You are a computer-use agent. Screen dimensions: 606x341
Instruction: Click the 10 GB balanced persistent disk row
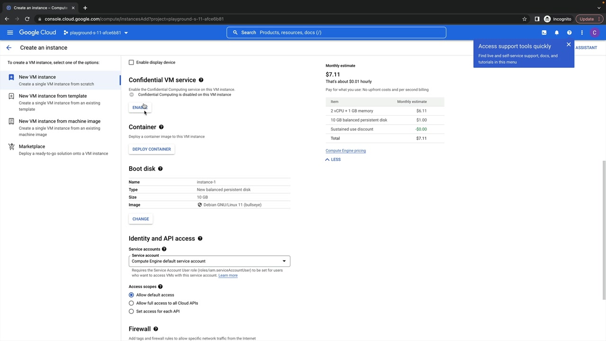pyautogui.click(x=385, y=120)
